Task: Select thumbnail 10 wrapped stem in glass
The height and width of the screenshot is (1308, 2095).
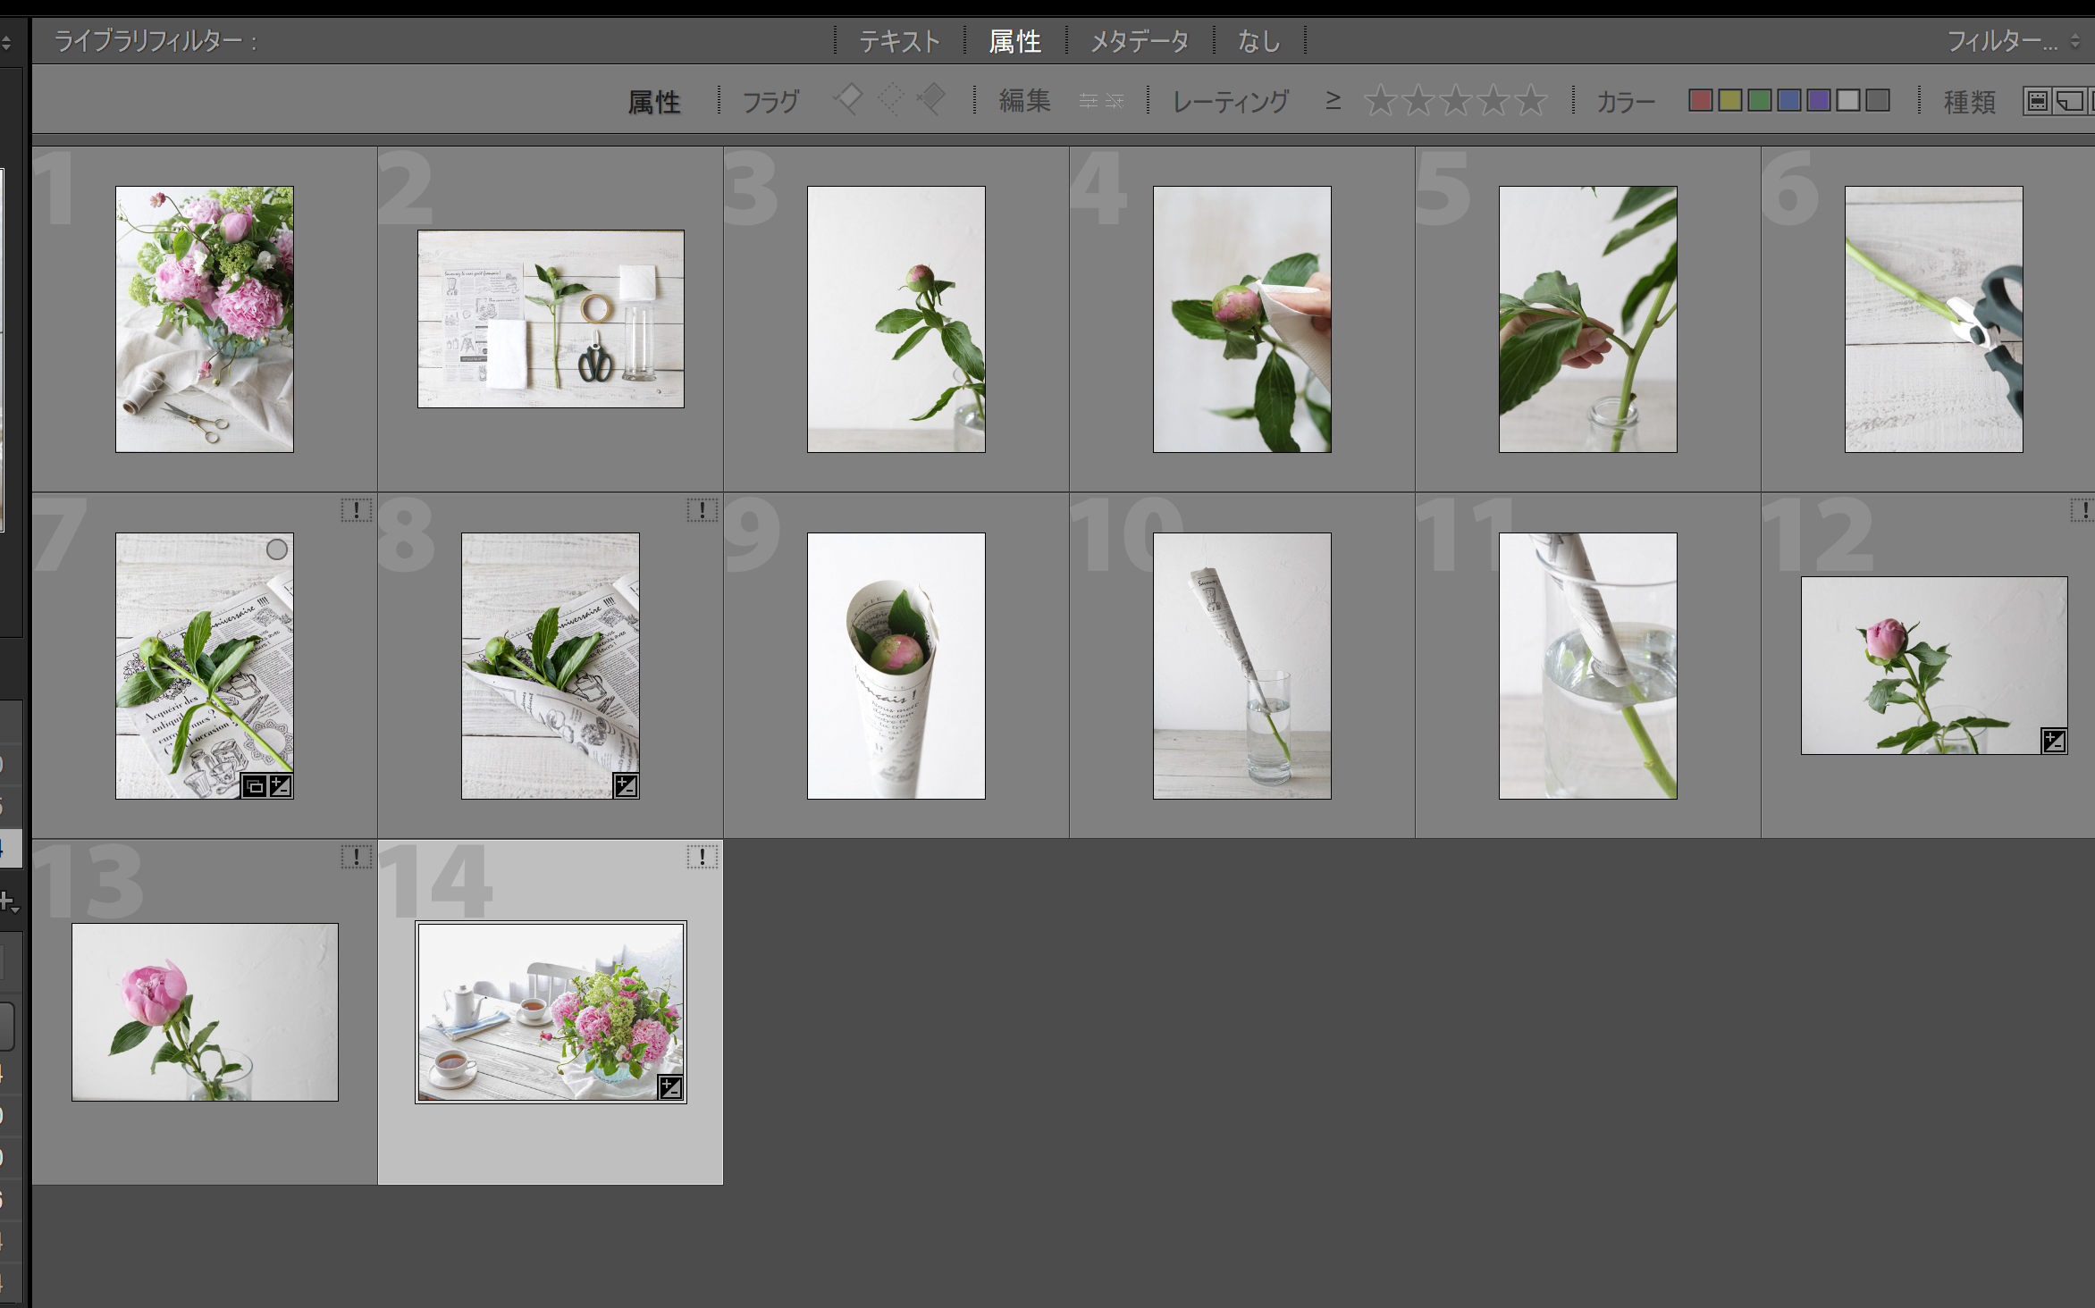Action: pos(1242,666)
